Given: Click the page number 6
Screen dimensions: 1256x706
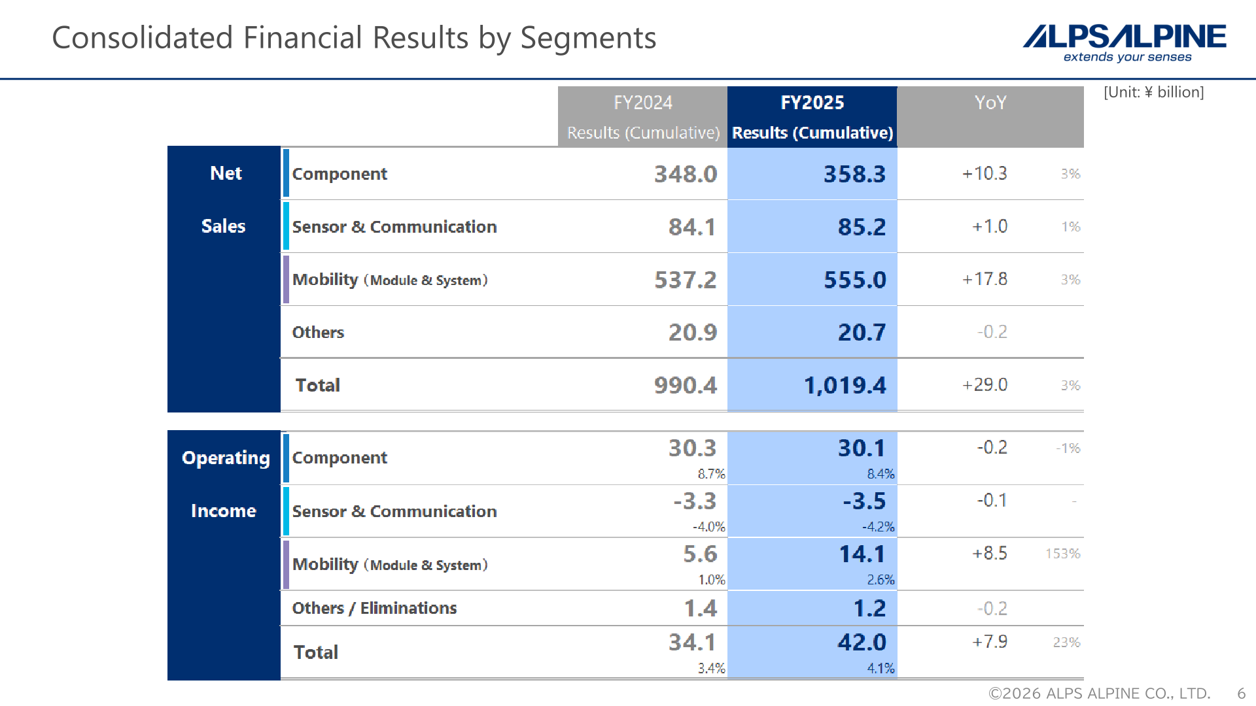Looking at the screenshot, I should pos(1241,694).
